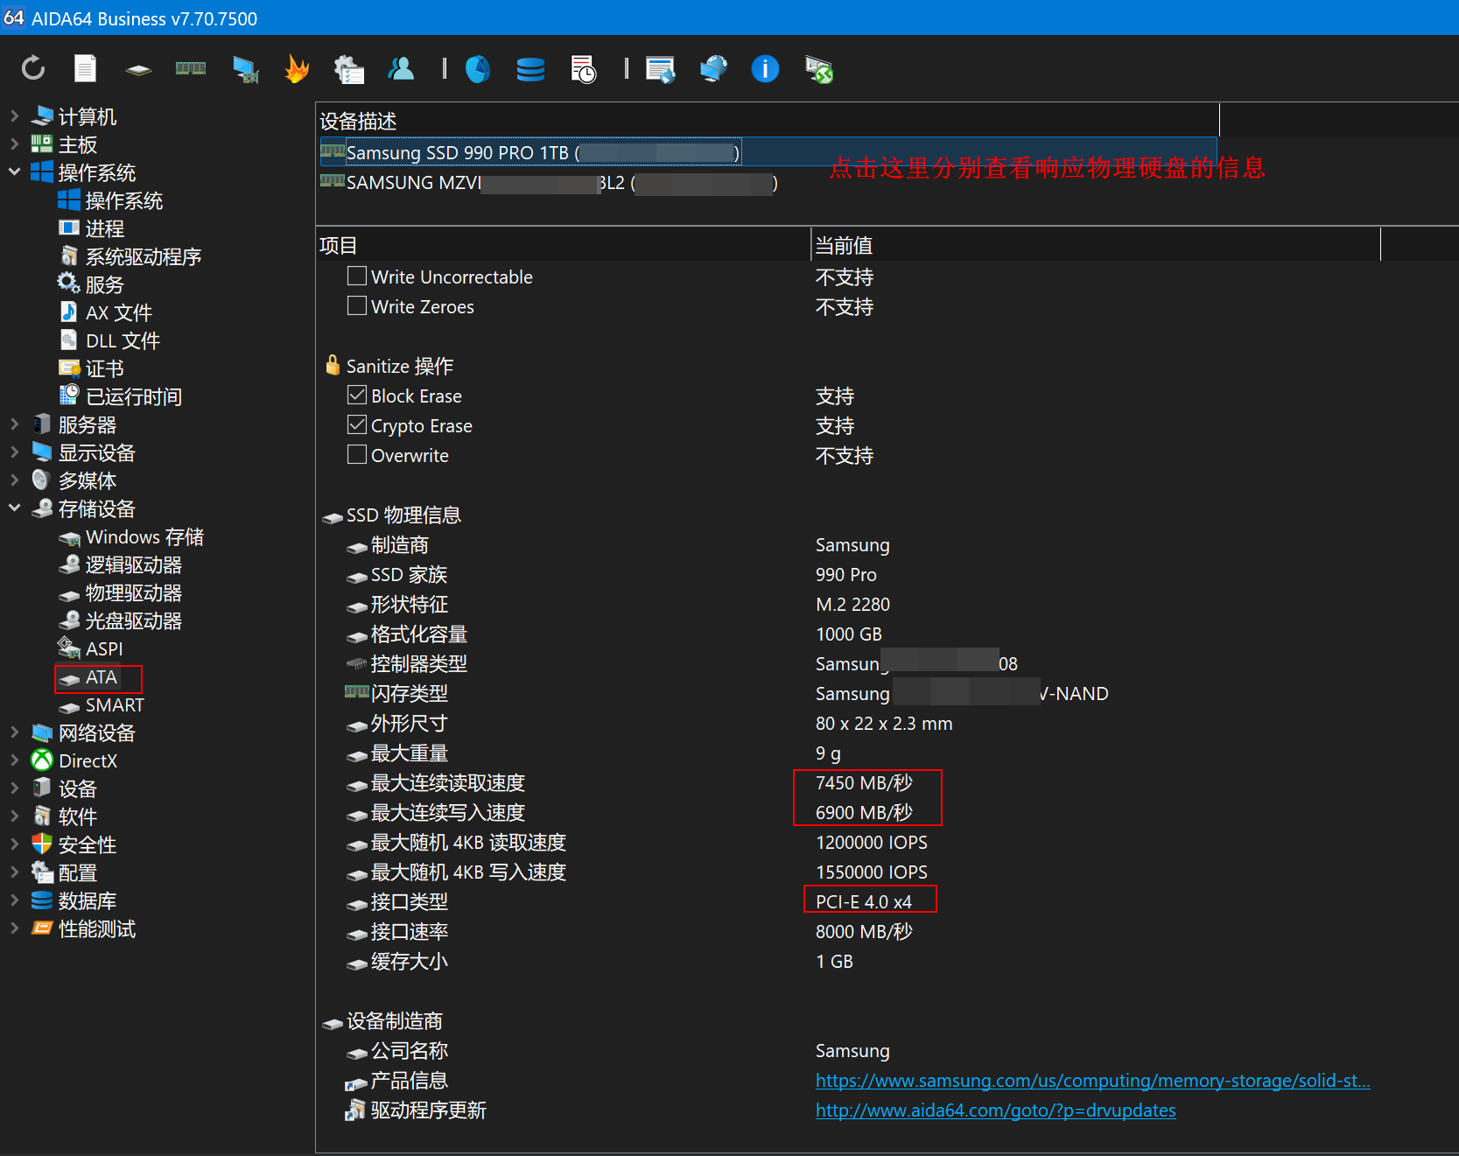The height and width of the screenshot is (1156, 1459).
Task: Click the blue database stack toolbar icon
Action: click(530, 68)
